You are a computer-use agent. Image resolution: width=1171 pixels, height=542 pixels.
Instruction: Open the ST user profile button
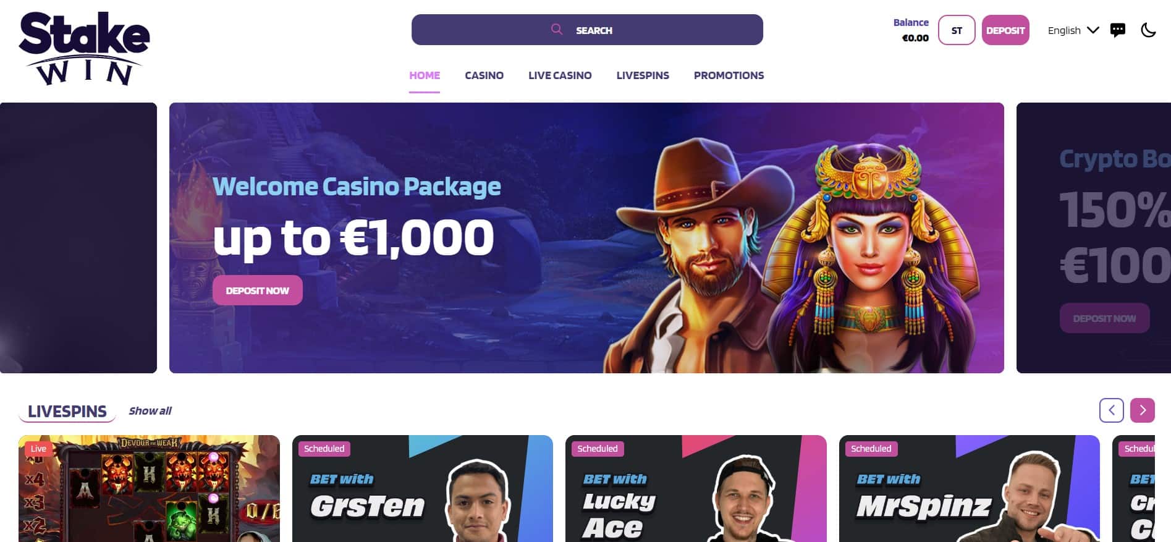[957, 30]
